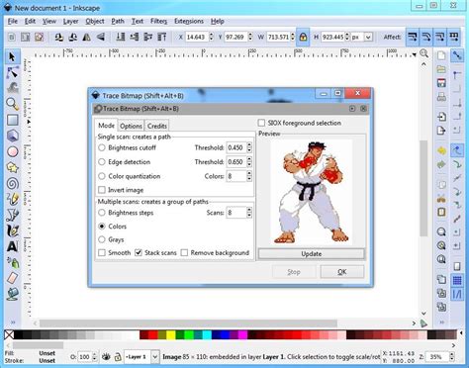469x368 pixels.
Task: Select the Selector arrow tool
Action: click(12, 57)
